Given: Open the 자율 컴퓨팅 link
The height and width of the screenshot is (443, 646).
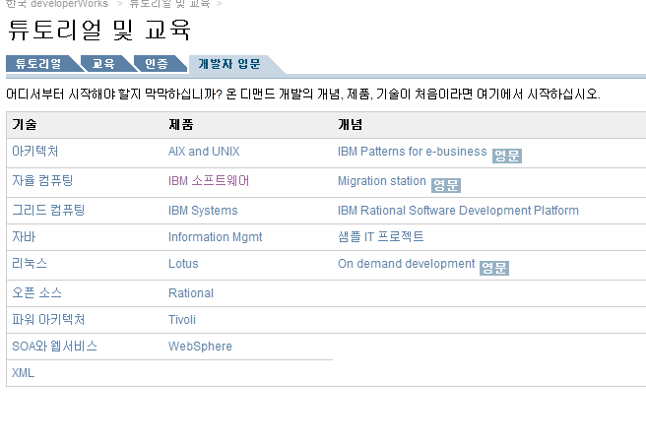Looking at the screenshot, I should [42, 181].
